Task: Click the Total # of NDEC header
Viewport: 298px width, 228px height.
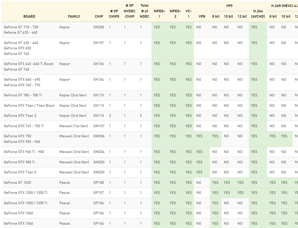Action: point(145,11)
